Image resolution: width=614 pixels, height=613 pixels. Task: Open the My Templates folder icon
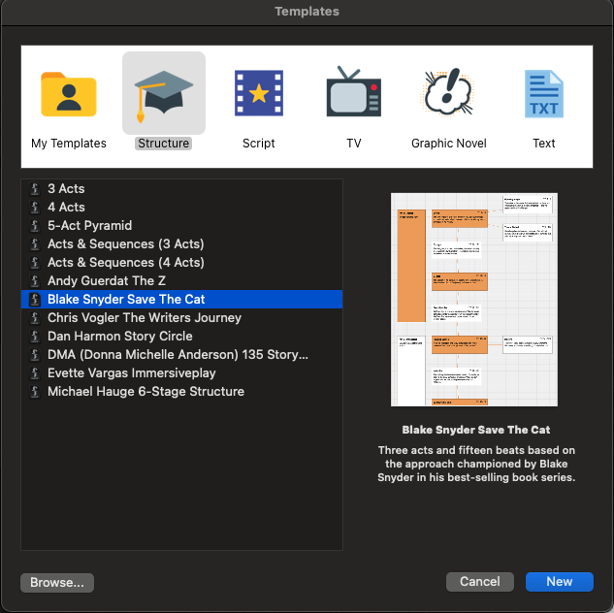tap(68, 94)
